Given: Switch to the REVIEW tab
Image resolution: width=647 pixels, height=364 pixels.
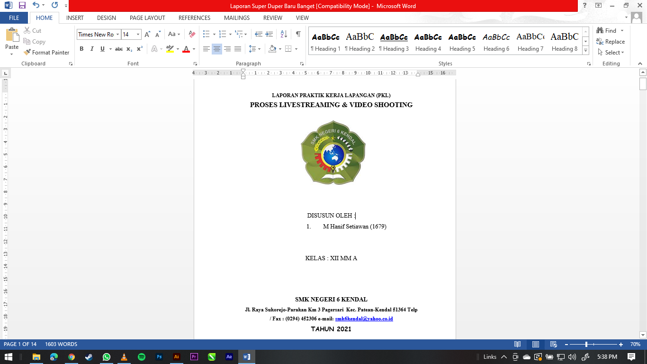Looking at the screenshot, I should [x=273, y=18].
